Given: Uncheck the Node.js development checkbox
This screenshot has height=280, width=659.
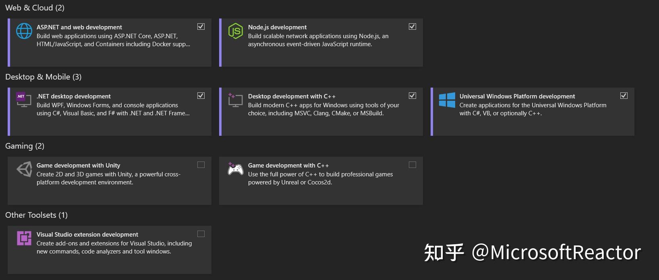Looking at the screenshot, I should pyautogui.click(x=412, y=26).
